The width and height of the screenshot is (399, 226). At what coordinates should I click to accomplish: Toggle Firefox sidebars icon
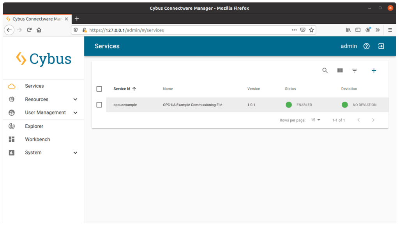tap(358, 30)
